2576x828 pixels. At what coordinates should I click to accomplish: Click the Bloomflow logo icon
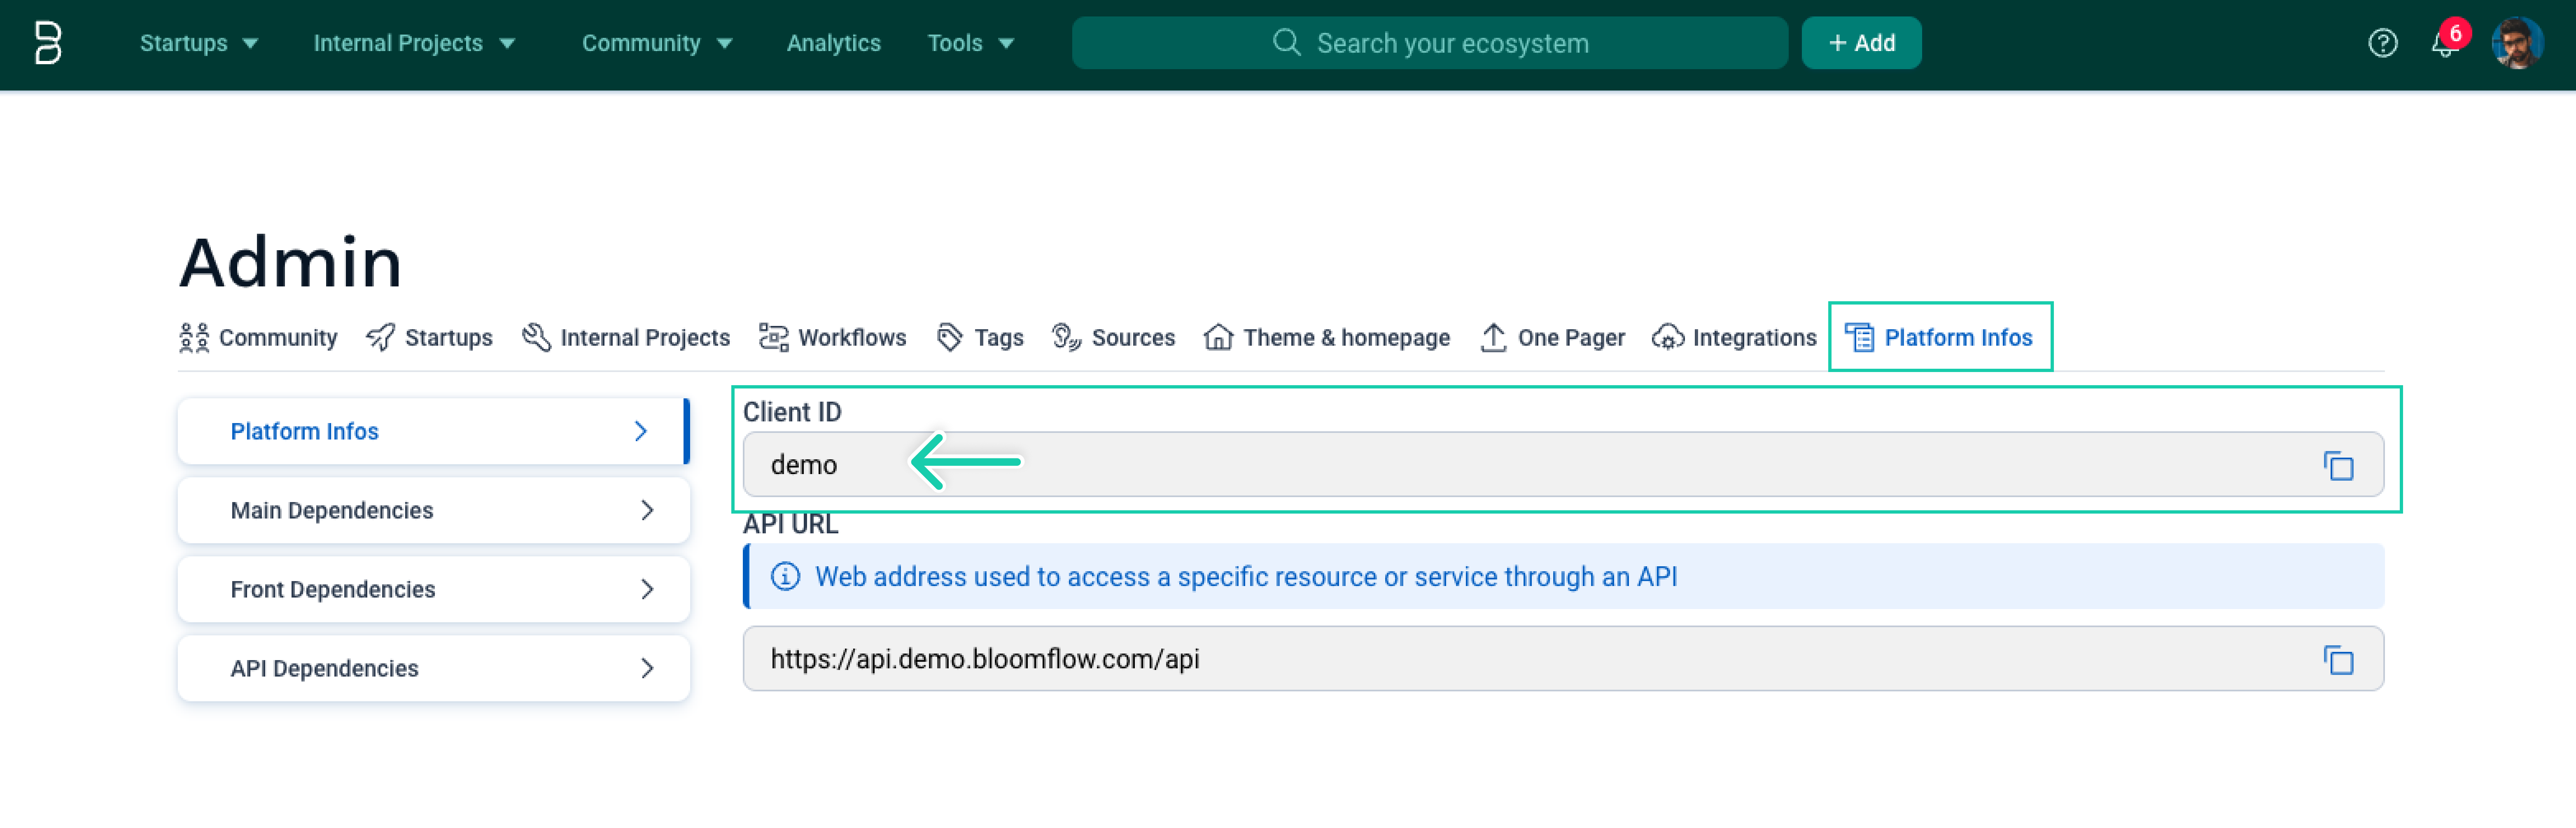click(48, 43)
